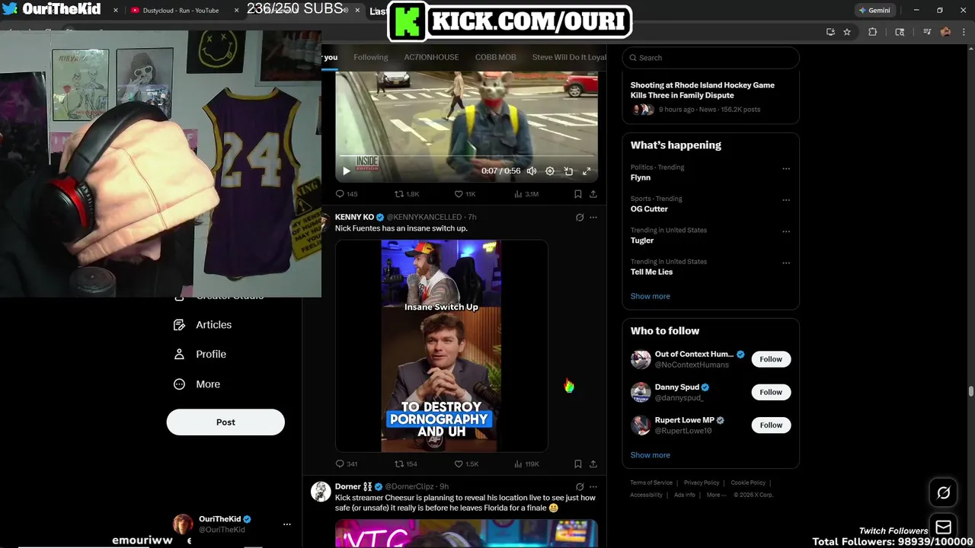Open Privacy Policy link

coord(702,483)
